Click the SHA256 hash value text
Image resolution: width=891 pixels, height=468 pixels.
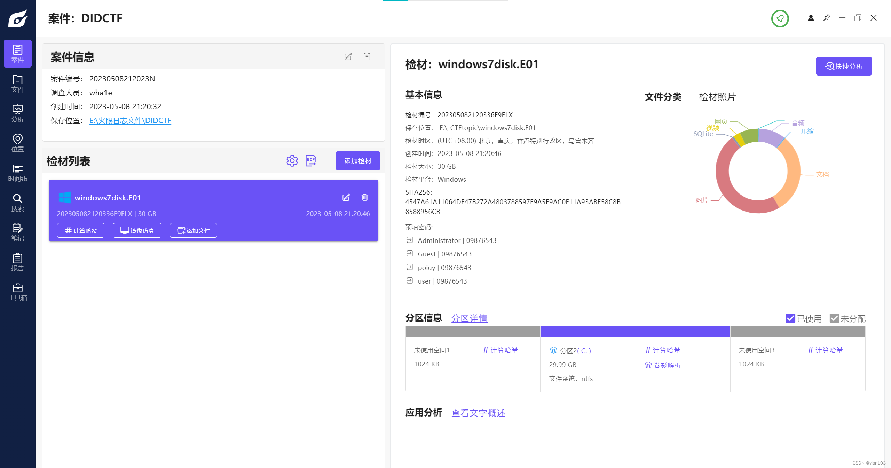[513, 207]
